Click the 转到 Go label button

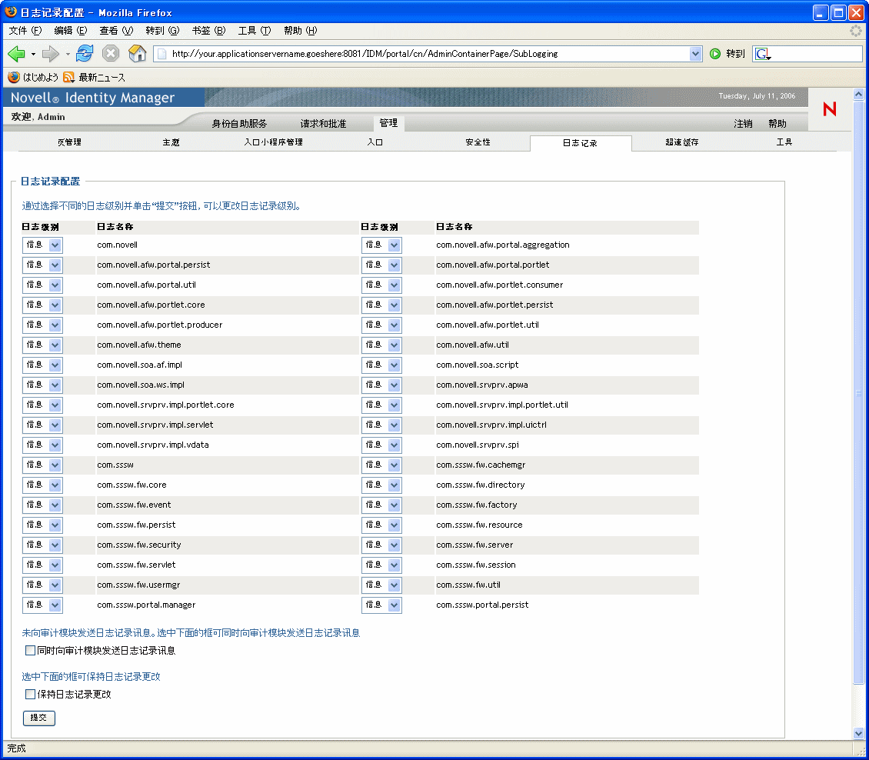pos(735,54)
